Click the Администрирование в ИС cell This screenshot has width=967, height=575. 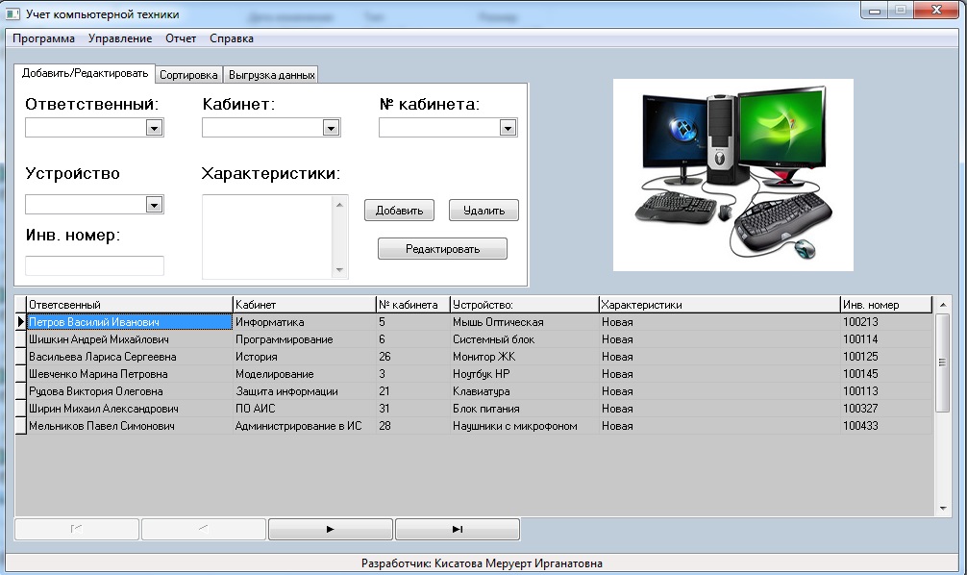(x=304, y=426)
